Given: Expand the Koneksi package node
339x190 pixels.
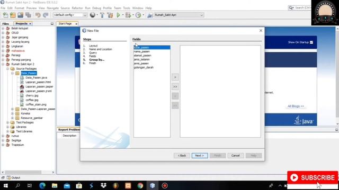Looking at the screenshot, I should 13,113.
